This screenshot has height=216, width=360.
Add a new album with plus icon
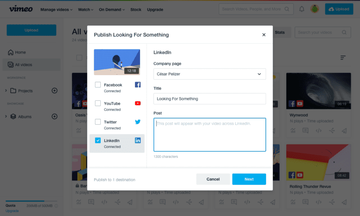(x=54, y=117)
